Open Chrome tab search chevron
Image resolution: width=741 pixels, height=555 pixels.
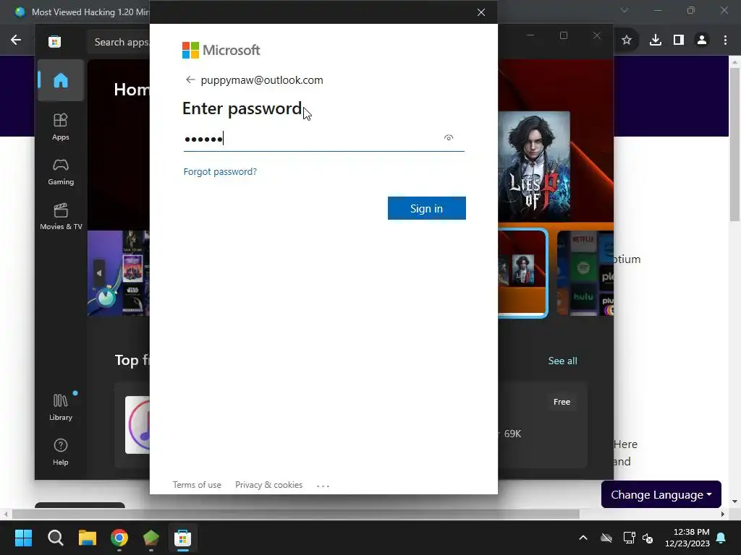tap(624, 10)
